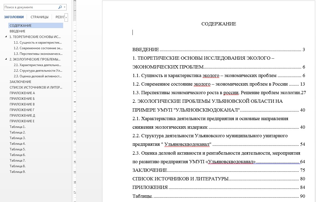The height and width of the screenshot is (202, 316).
Task: Go to 'Таблица 7.' in navigation pane
Action: tap(17, 160)
